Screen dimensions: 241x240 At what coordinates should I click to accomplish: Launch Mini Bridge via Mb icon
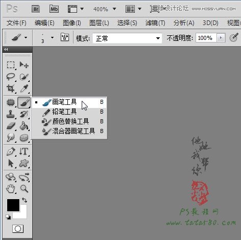pos(54,9)
